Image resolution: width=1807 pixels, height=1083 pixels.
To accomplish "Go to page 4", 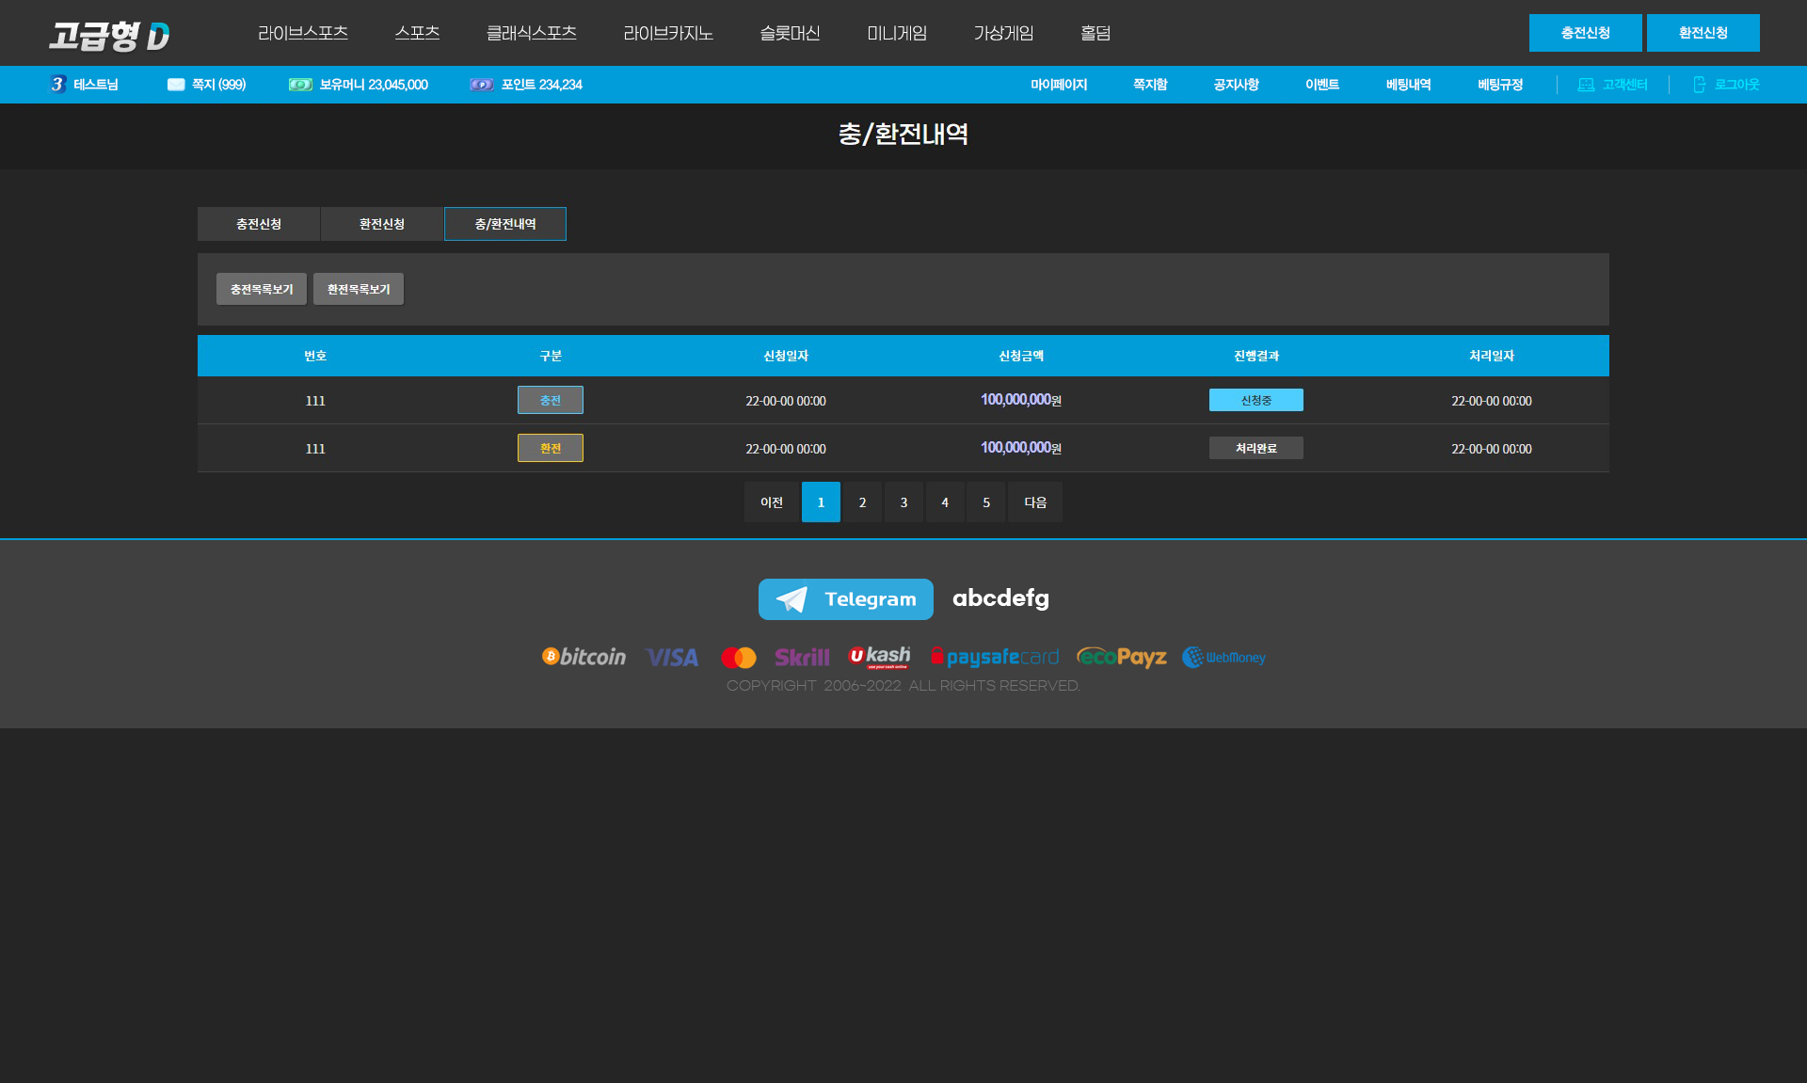I will [945, 502].
